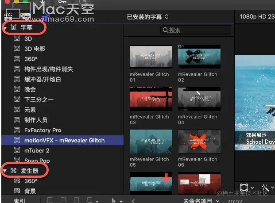This screenshot has width=275, height=203.
Task: Open the tool selection dropdown arrow
Action: pos(121,201)
